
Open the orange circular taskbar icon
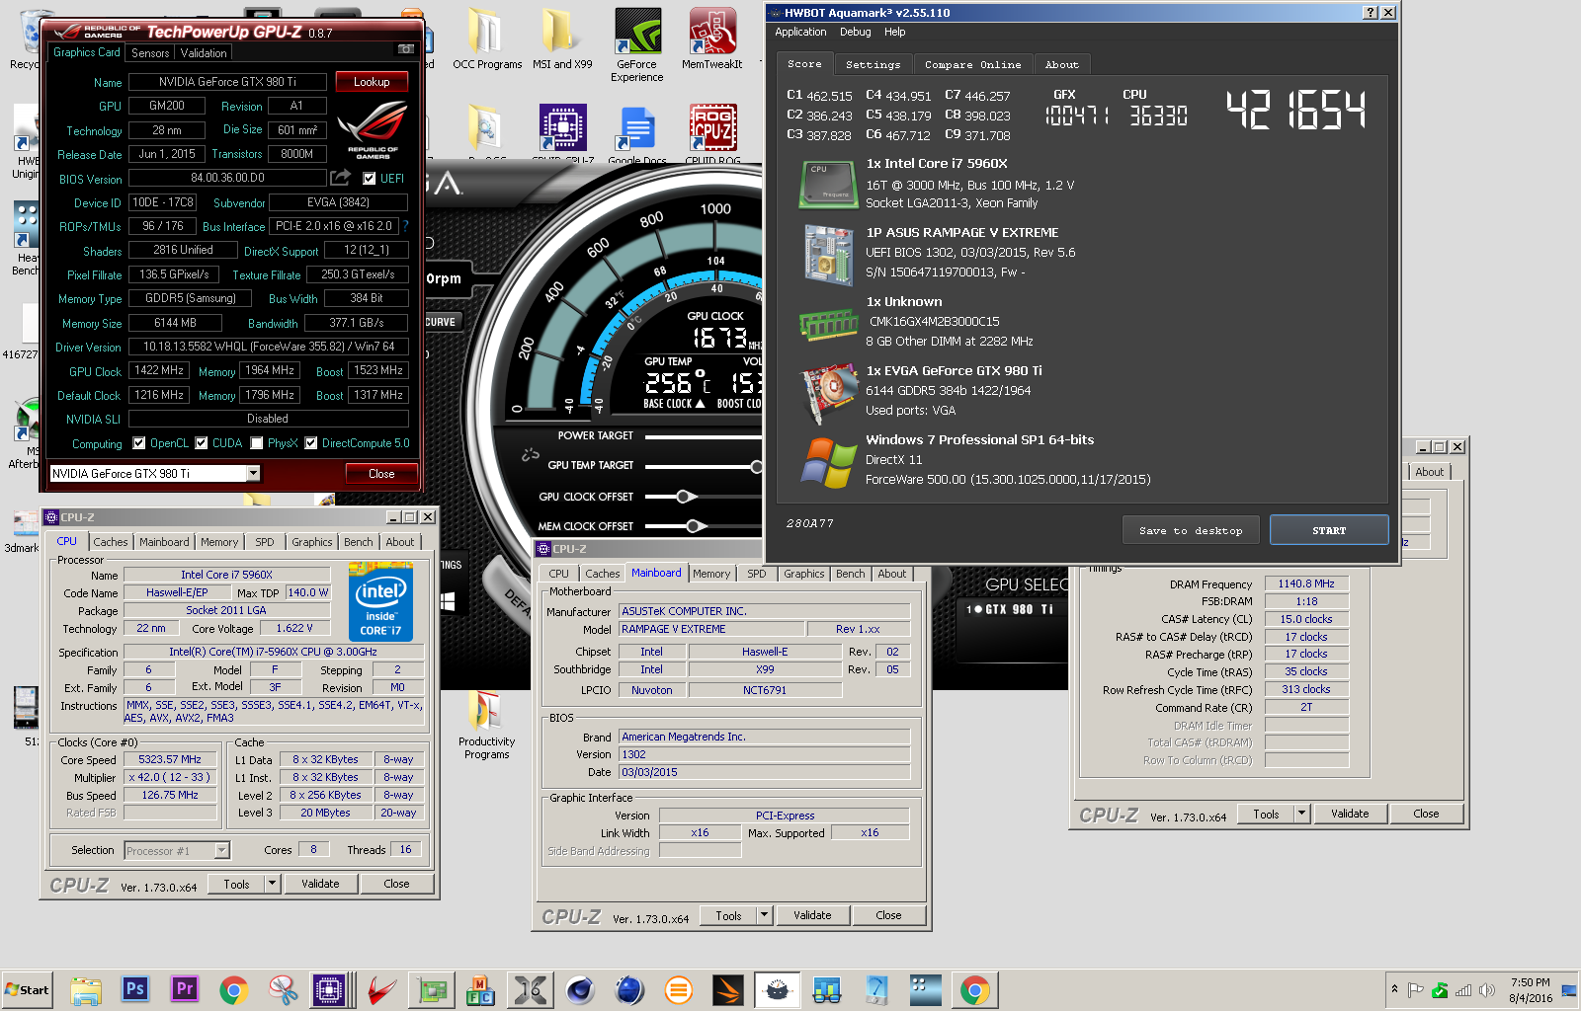[x=679, y=989]
